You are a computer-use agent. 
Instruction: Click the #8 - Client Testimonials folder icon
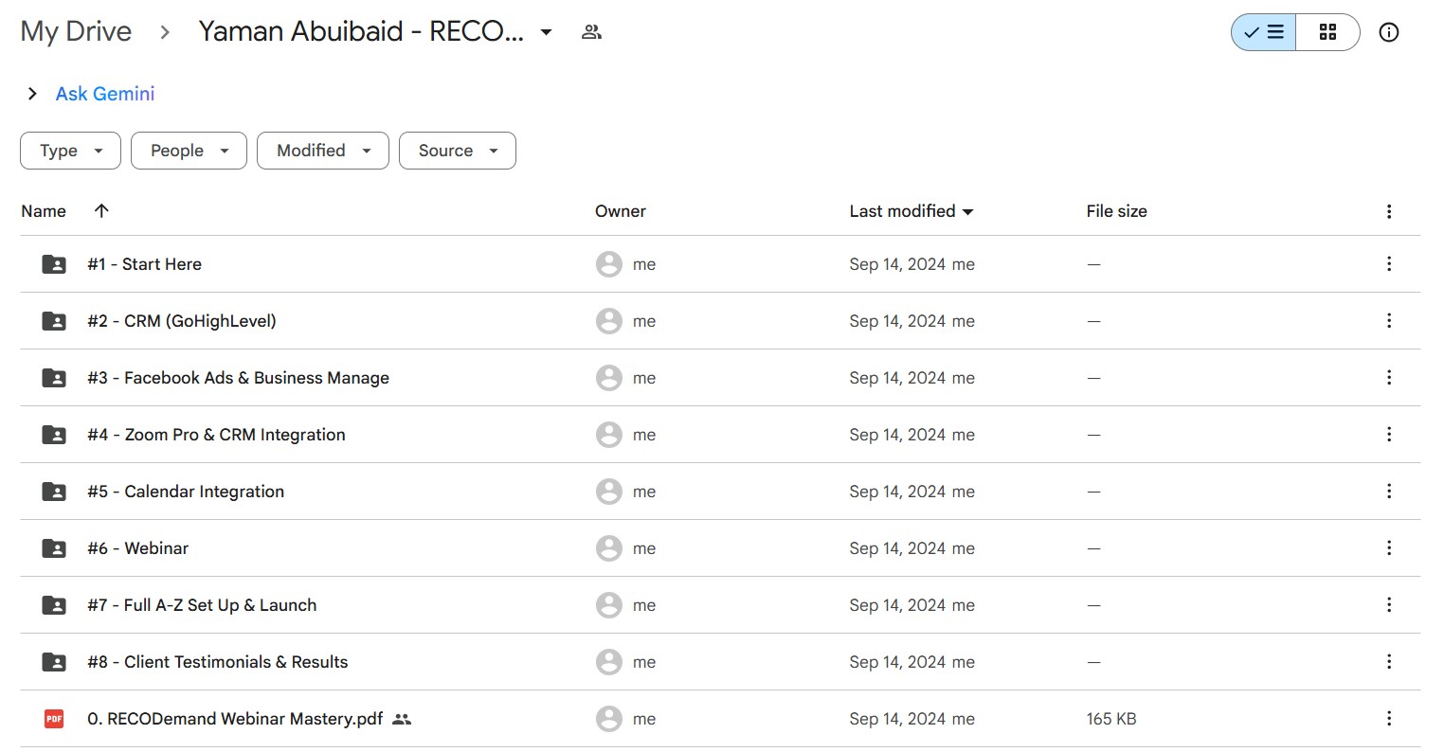click(54, 662)
